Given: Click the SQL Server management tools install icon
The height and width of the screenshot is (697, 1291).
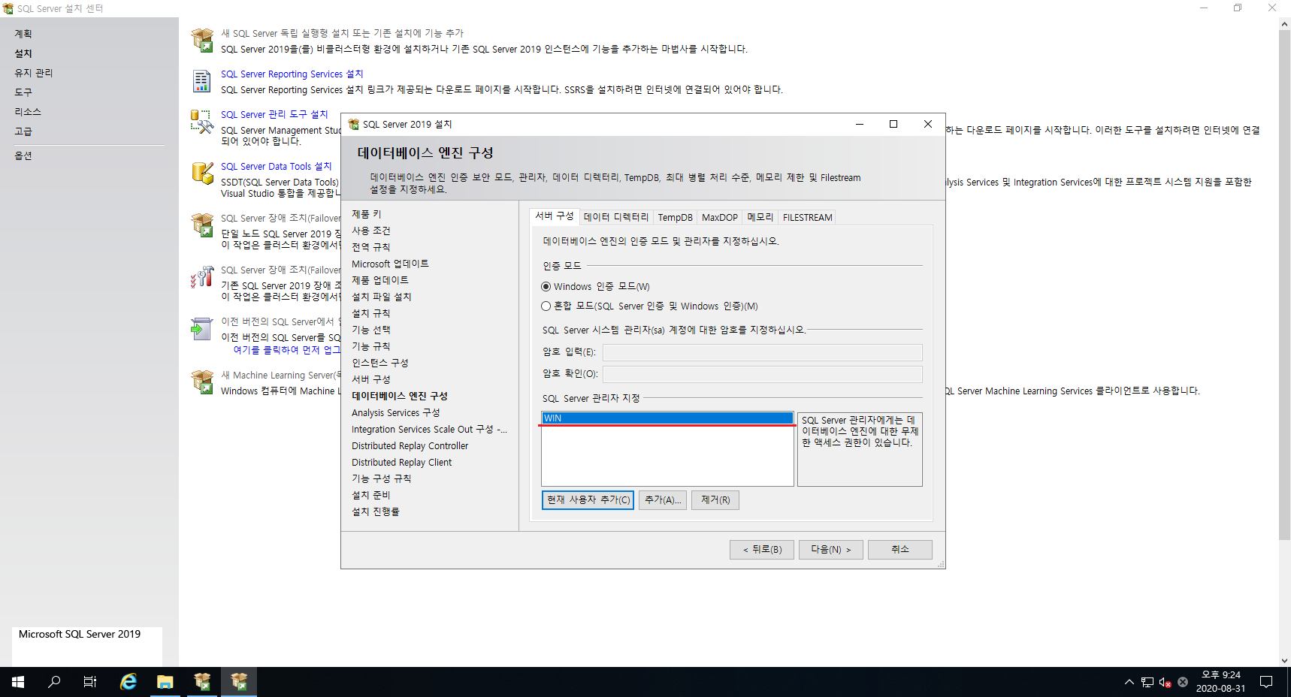Looking at the screenshot, I should 202,122.
